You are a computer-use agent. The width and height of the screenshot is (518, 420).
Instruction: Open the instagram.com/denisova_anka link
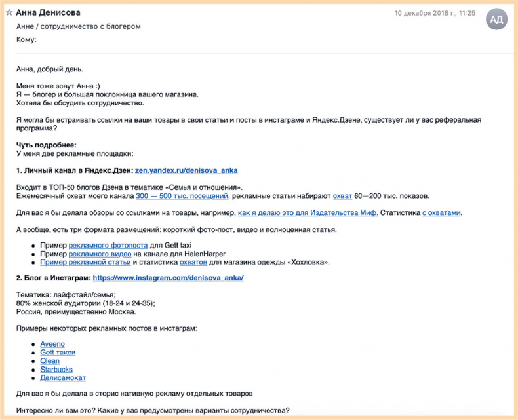[x=168, y=278]
